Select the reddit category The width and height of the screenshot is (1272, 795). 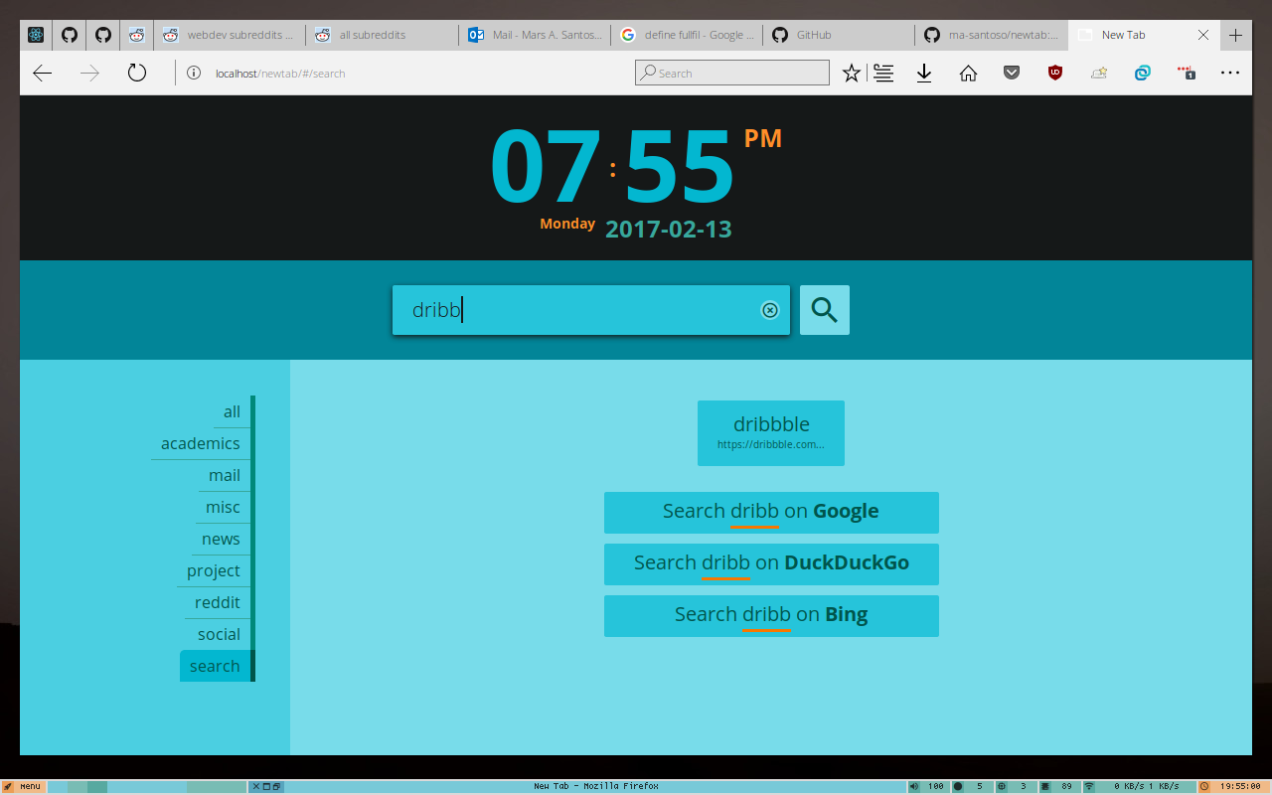click(x=218, y=602)
